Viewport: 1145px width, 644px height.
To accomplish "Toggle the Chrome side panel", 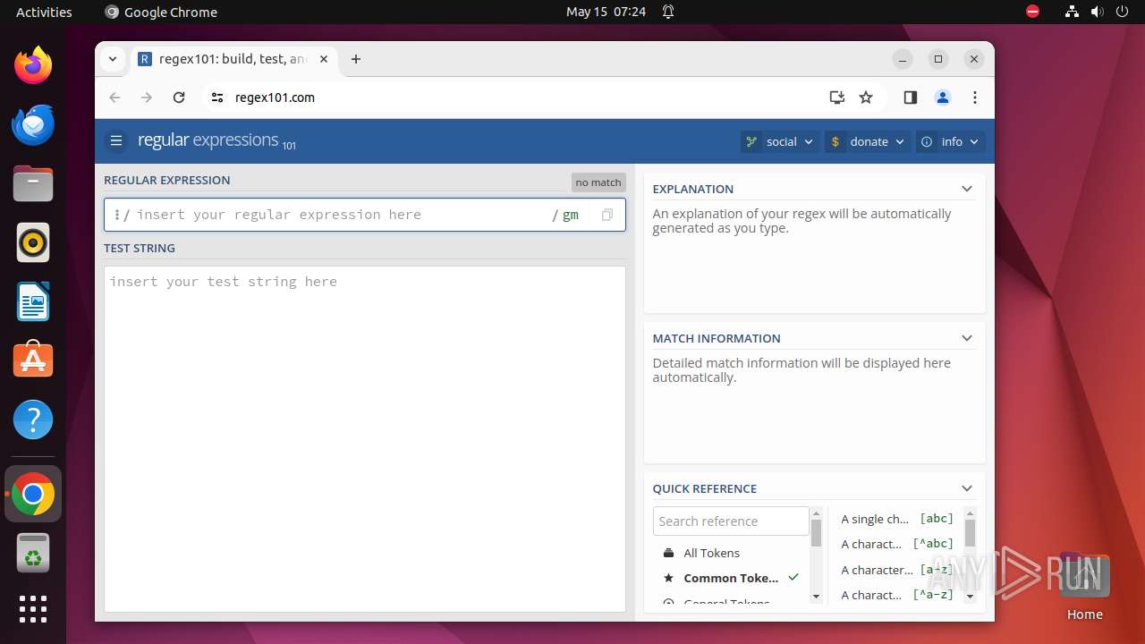I will [x=911, y=97].
